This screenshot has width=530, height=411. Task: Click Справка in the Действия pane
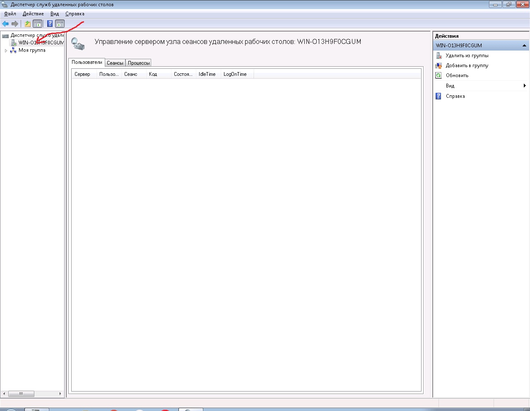pos(455,96)
